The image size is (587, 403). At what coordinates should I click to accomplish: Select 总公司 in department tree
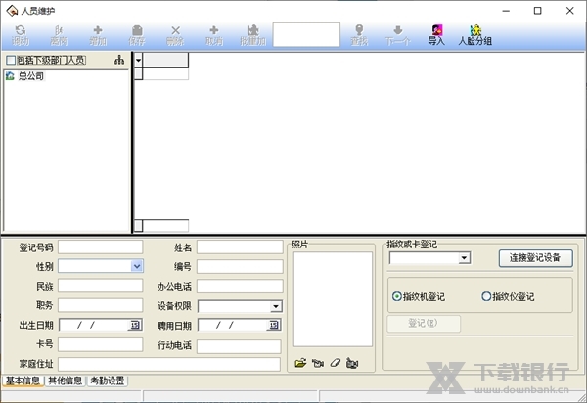(x=31, y=76)
